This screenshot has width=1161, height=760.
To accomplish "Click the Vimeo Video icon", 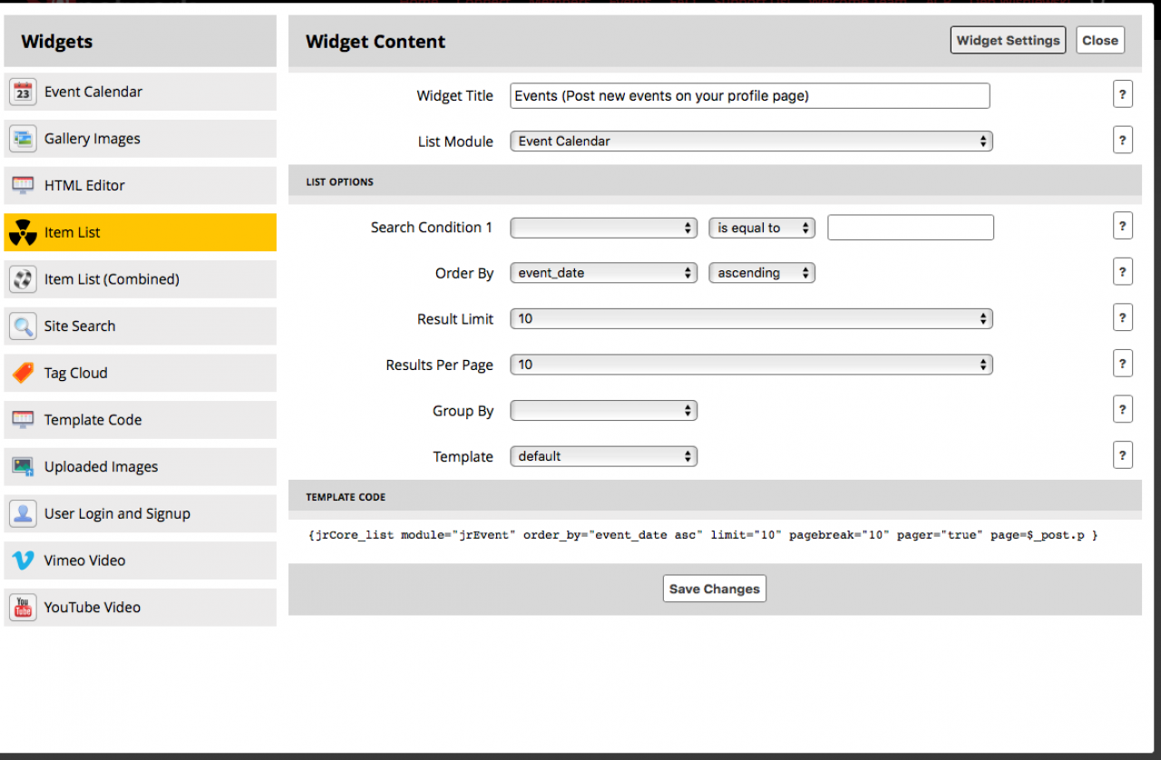I will [23, 560].
